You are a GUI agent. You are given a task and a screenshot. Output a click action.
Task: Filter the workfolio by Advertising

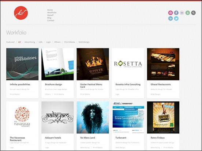coord(30,42)
